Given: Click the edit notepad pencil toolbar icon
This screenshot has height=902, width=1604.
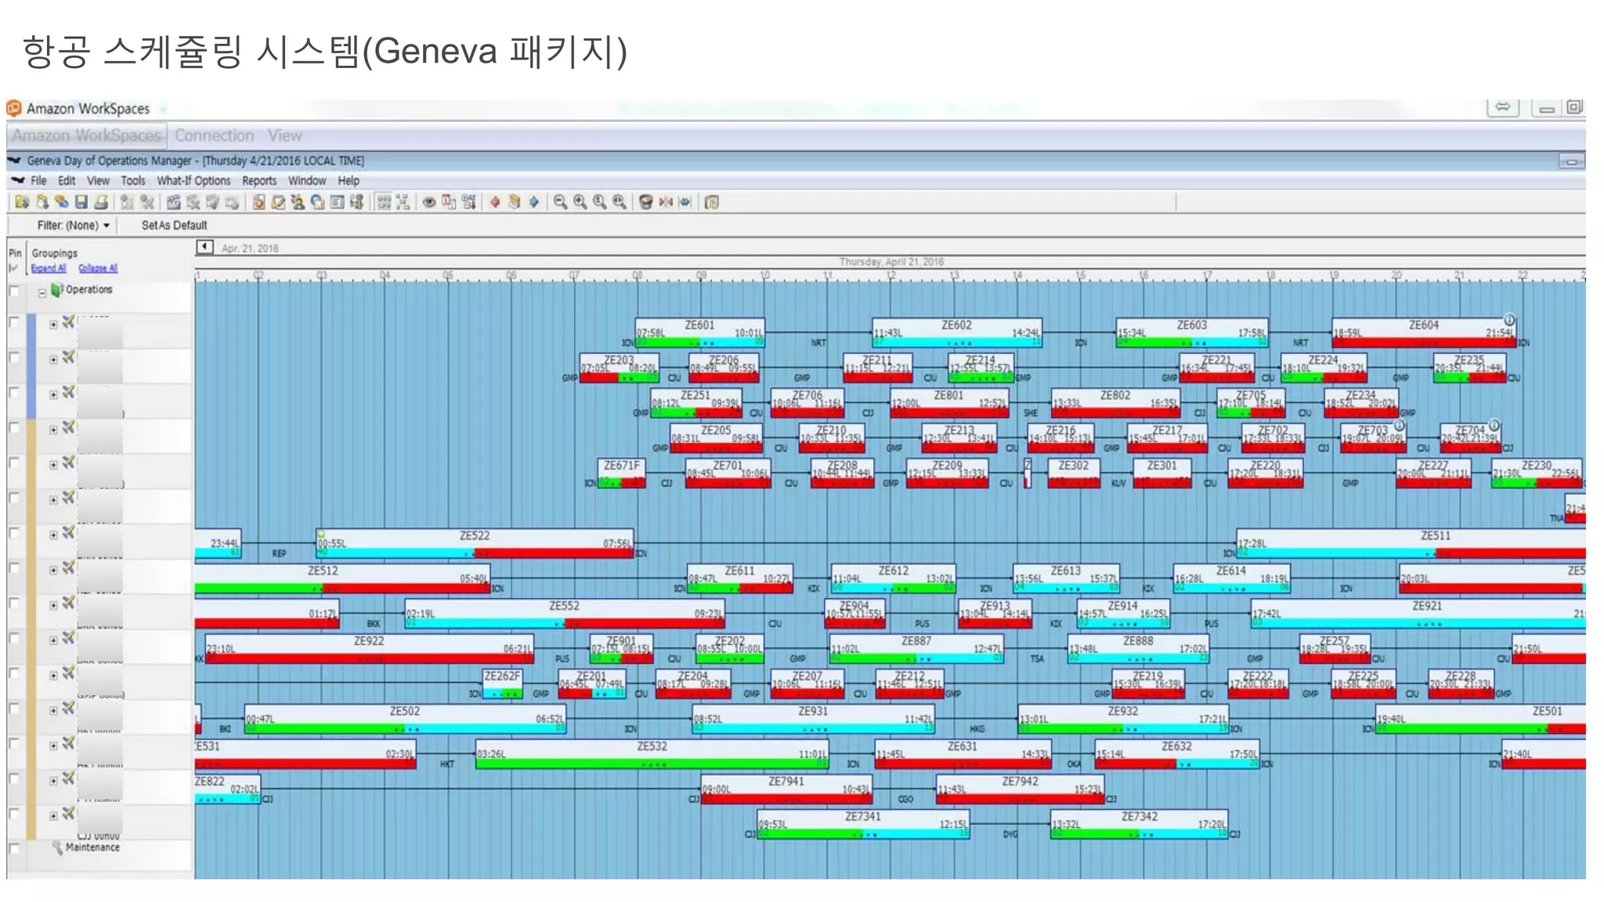Looking at the screenshot, I should coord(278,202).
